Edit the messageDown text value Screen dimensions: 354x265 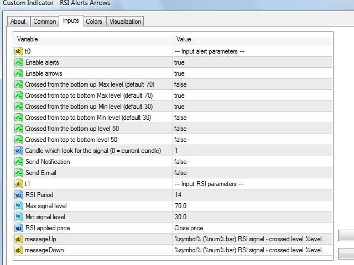pyautogui.click(x=253, y=250)
